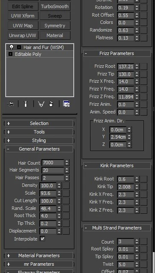Click Frizz Root map slot button
Screen dimensions: 155x273
coord(144,67)
